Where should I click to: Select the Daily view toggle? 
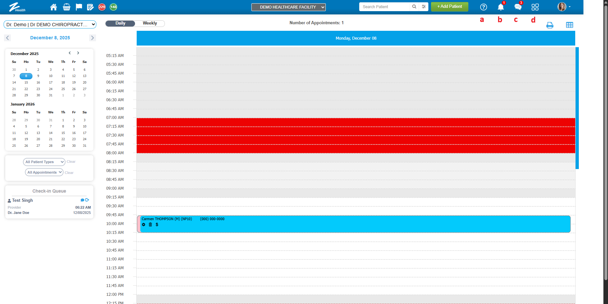tap(120, 23)
